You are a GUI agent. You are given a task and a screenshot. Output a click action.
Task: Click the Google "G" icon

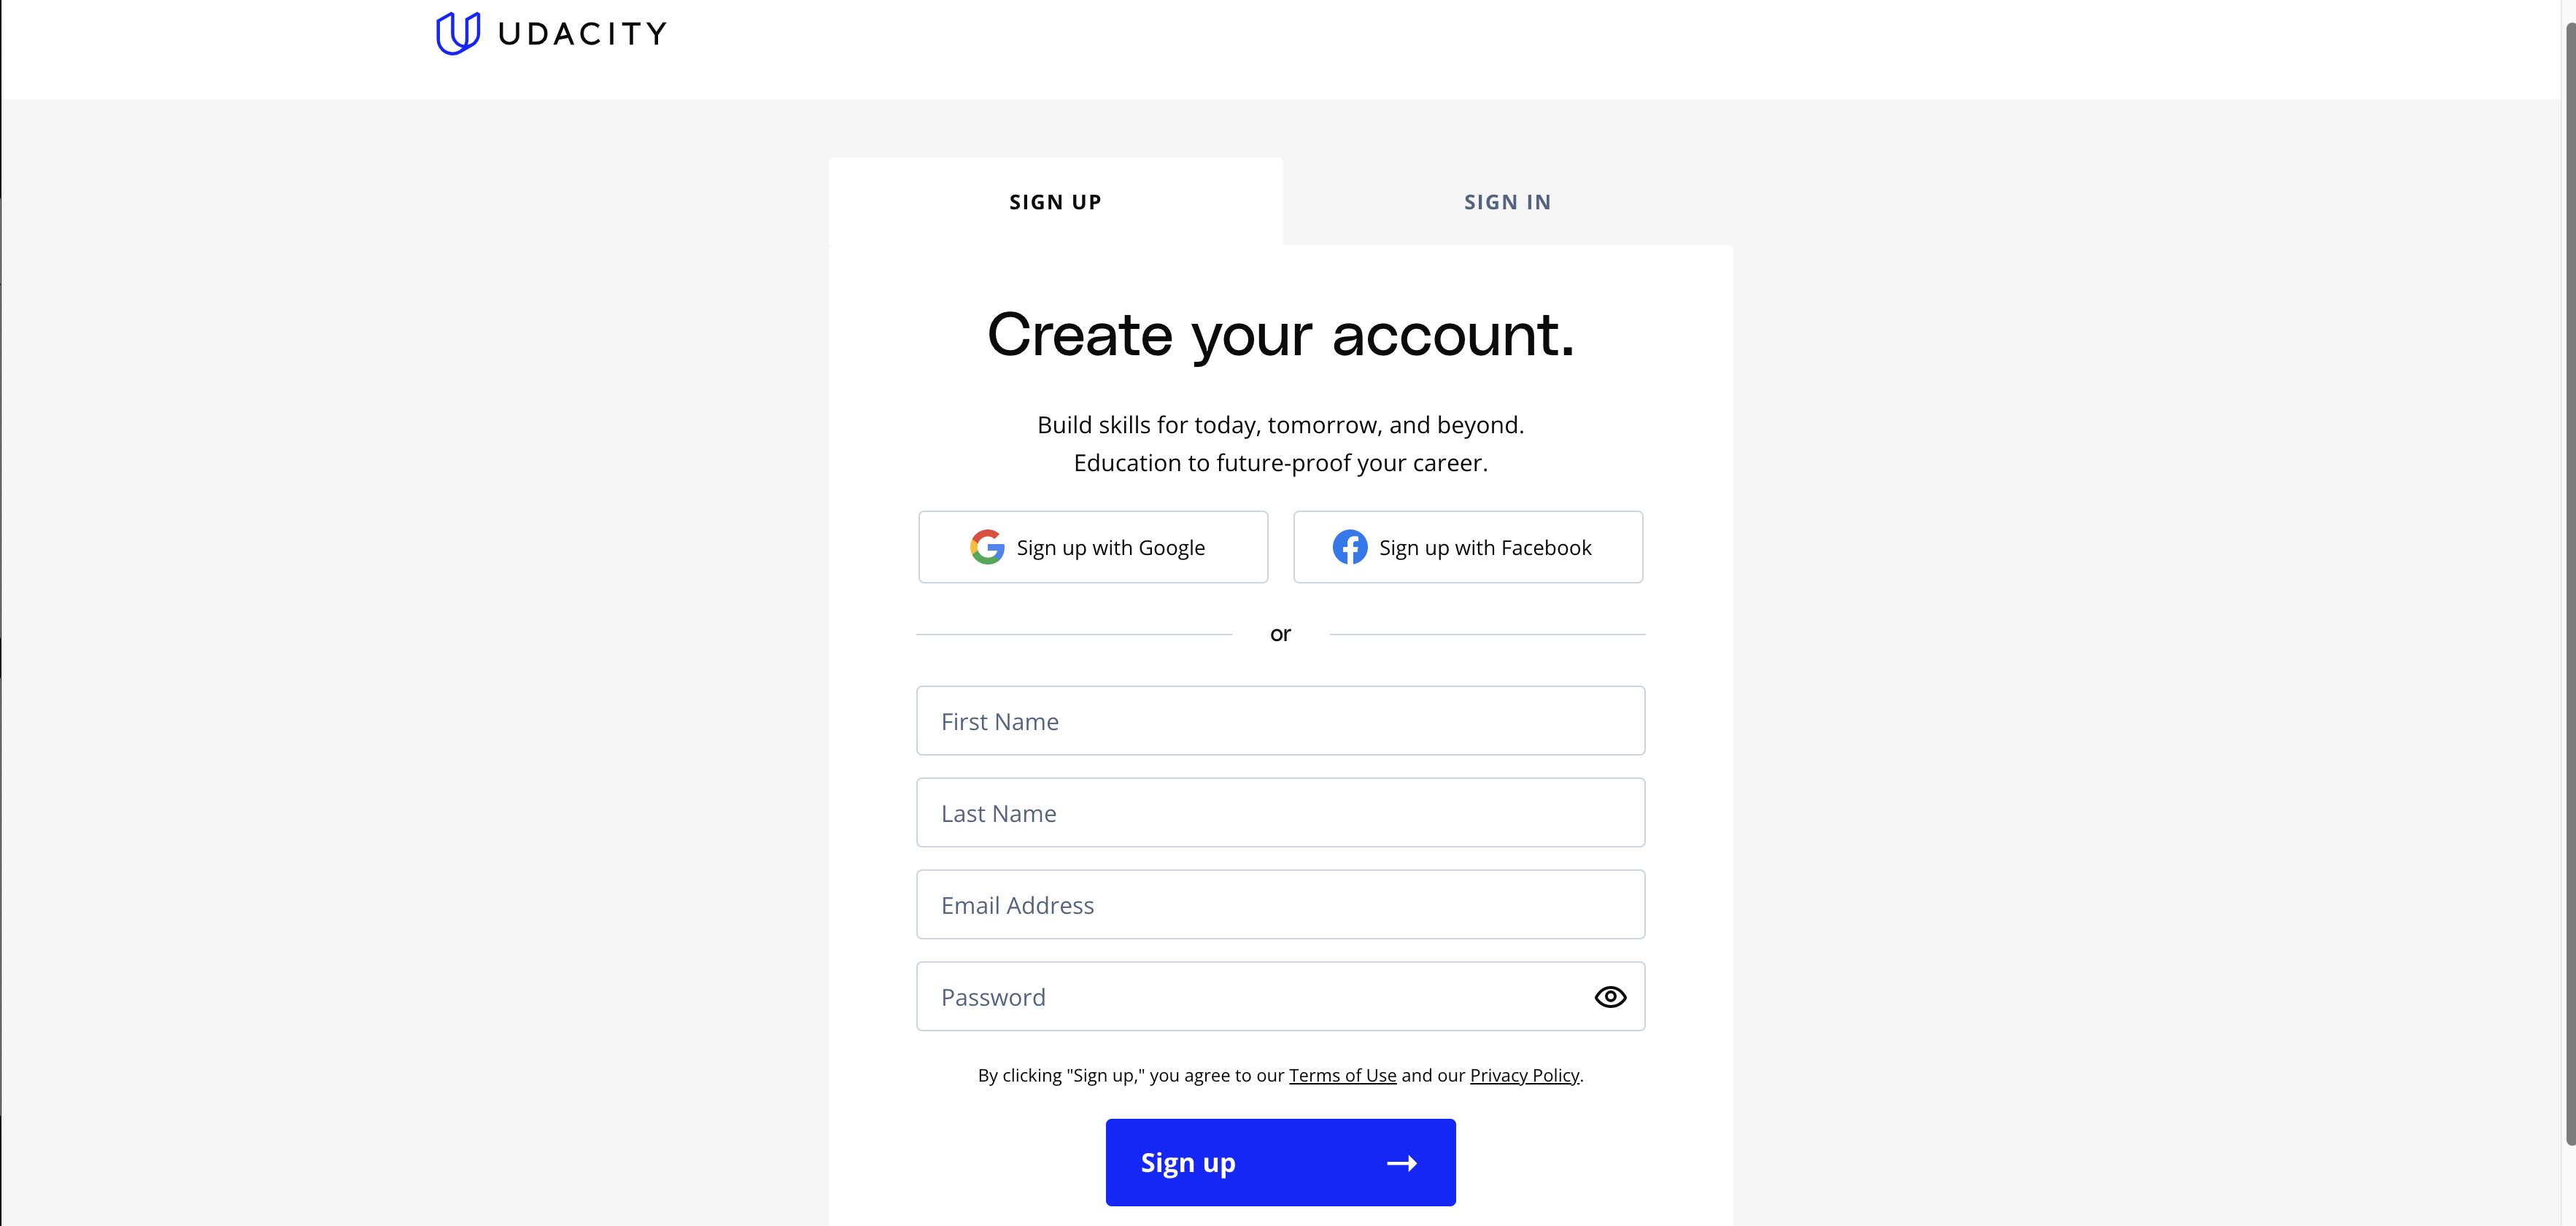987,547
